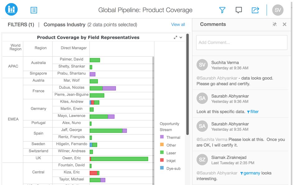Click the manager name Mayo, Lawrence
The height and width of the screenshot is (185, 294).
[x=71, y=116]
